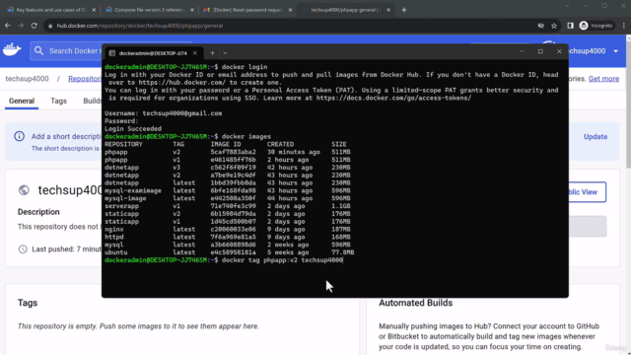
Task: Click the Login Succeeded line in terminal
Action: [133, 129]
